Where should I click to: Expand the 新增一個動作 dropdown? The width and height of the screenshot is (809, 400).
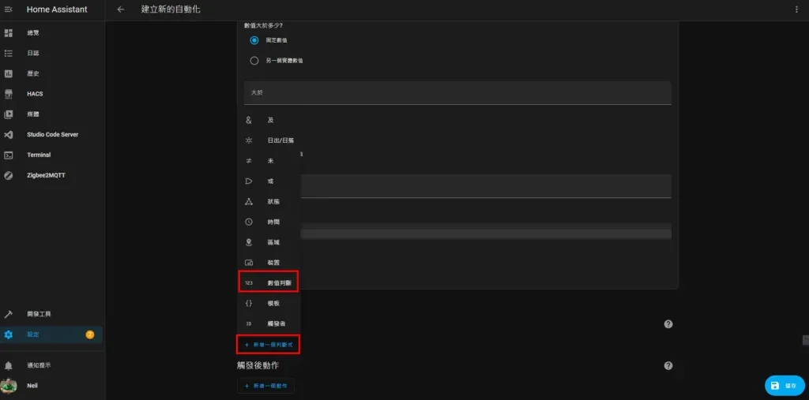[x=266, y=386]
